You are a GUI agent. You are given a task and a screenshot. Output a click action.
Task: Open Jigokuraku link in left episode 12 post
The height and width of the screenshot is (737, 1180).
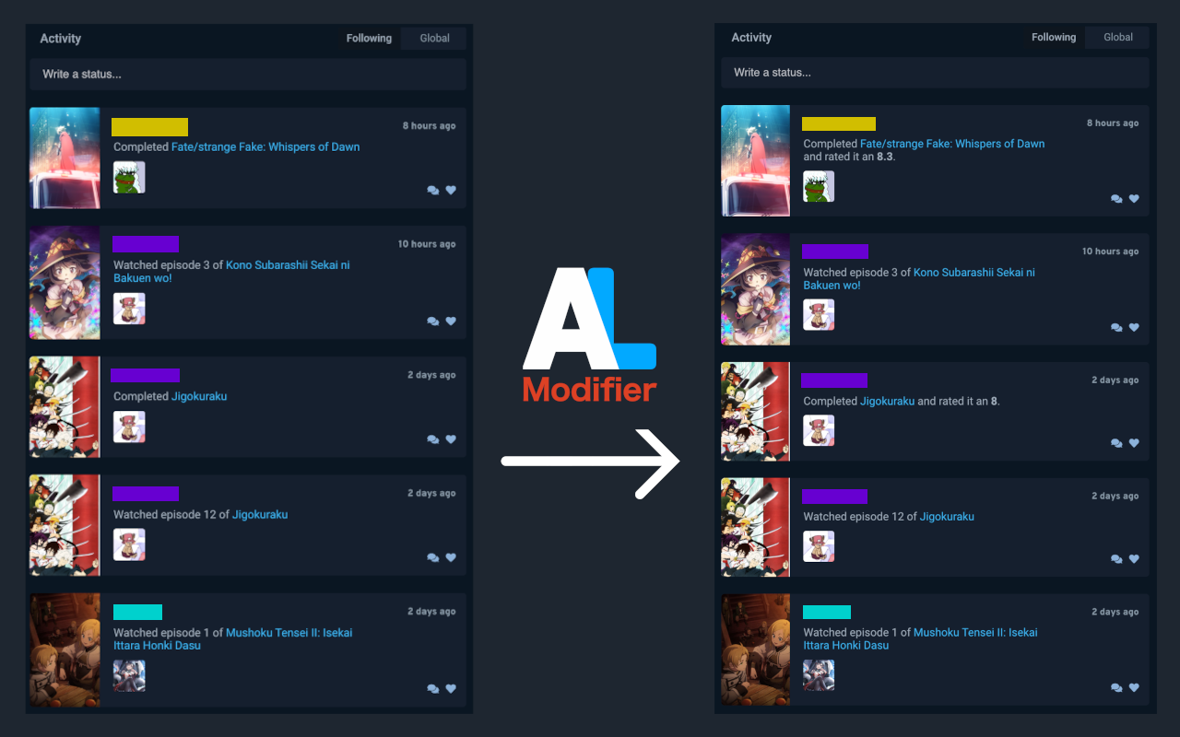[260, 515]
